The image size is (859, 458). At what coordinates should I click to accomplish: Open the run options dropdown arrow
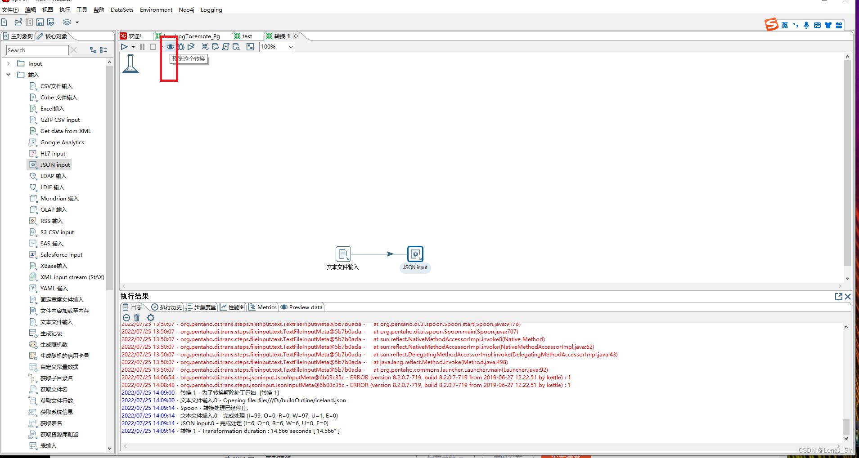coord(133,47)
